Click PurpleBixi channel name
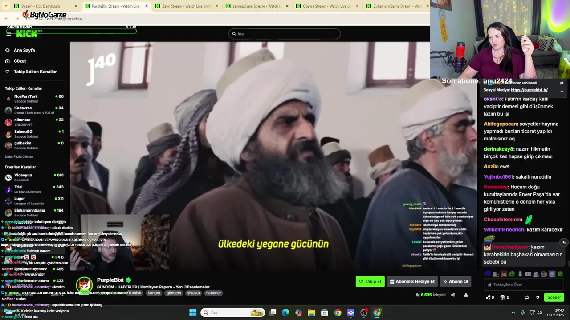This screenshot has height=320, width=570. point(110,280)
